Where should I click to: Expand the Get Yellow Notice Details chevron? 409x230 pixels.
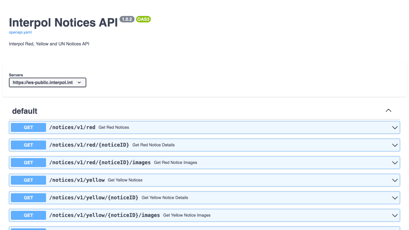coord(395,198)
